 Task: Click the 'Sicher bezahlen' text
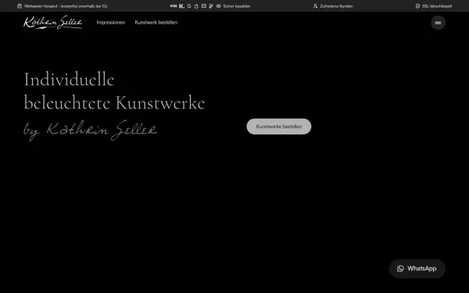[237, 6]
